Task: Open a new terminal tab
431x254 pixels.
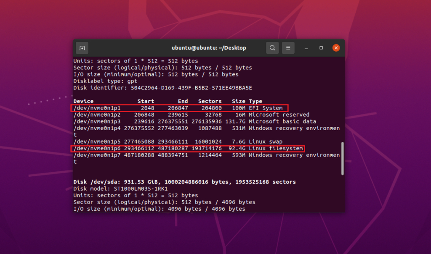Action: coord(82,48)
